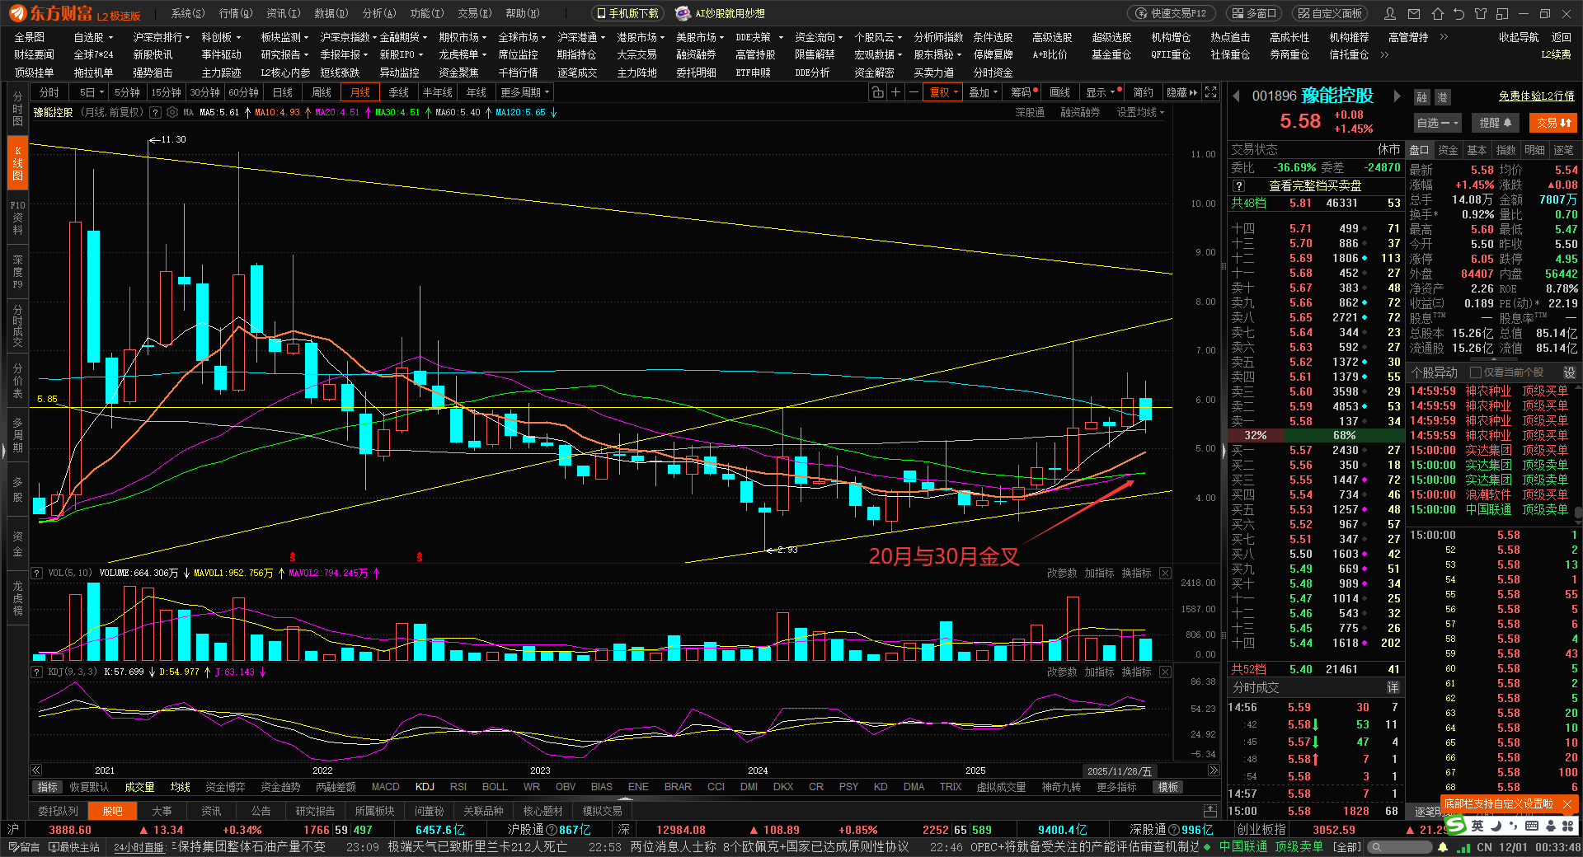Viewport: 1583px width, 857px height.
Task: Open the MA indicator settings gear
Action: pos(172,112)
